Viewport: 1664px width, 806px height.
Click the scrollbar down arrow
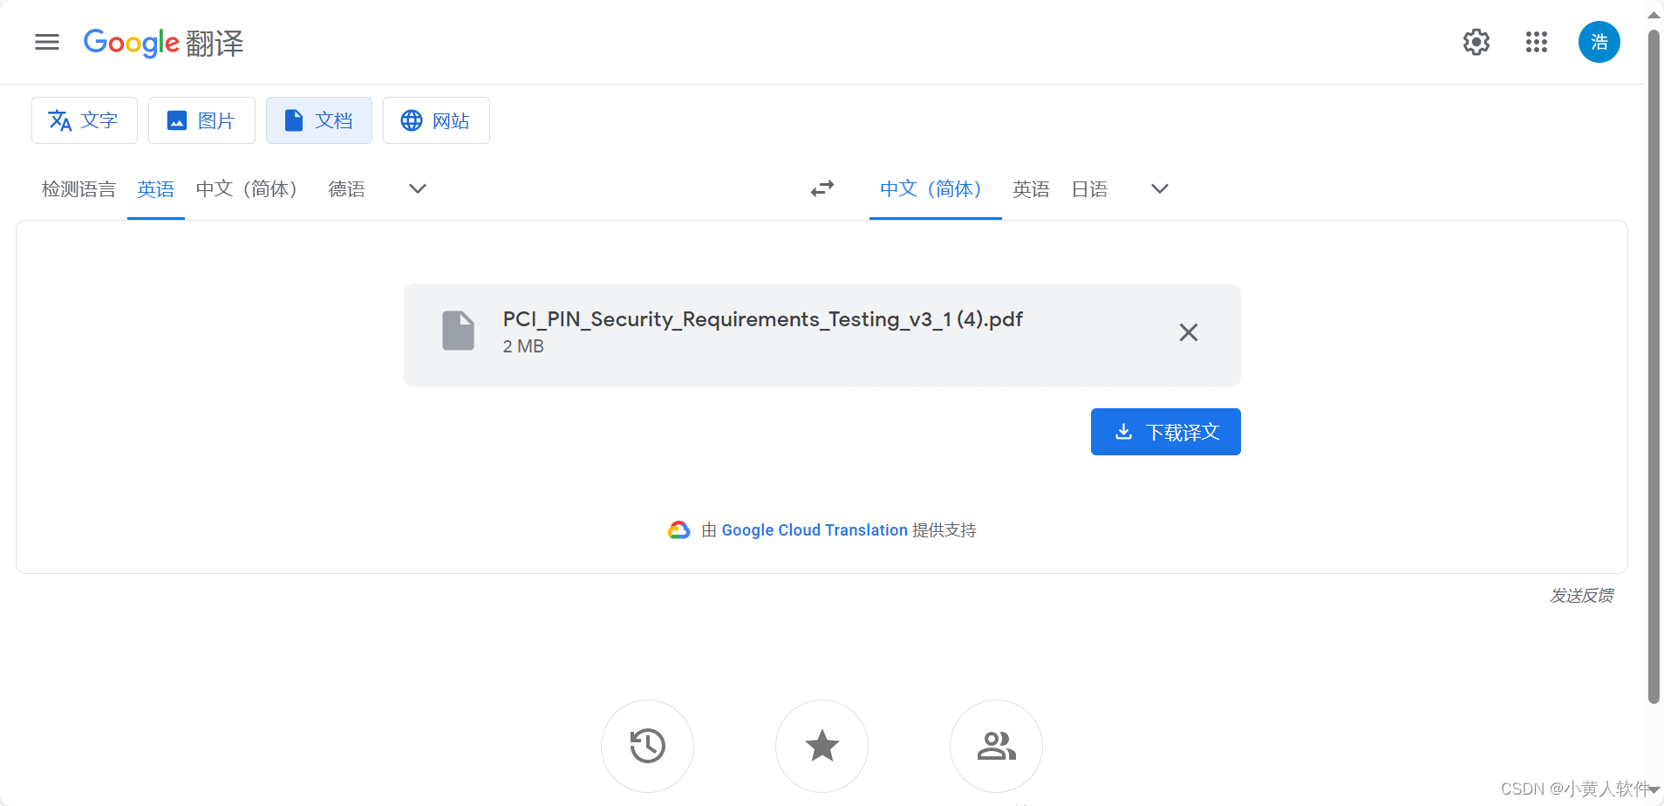pos(1654,790)
